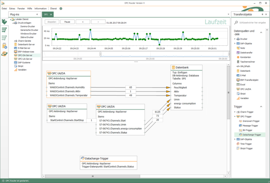Open the Extras menu
The width and height of the screenshot is (270, 183).
coord(12,9)
